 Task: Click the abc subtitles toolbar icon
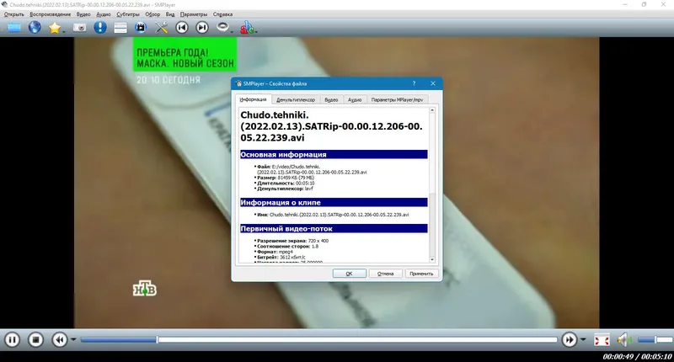click(247, 28)
